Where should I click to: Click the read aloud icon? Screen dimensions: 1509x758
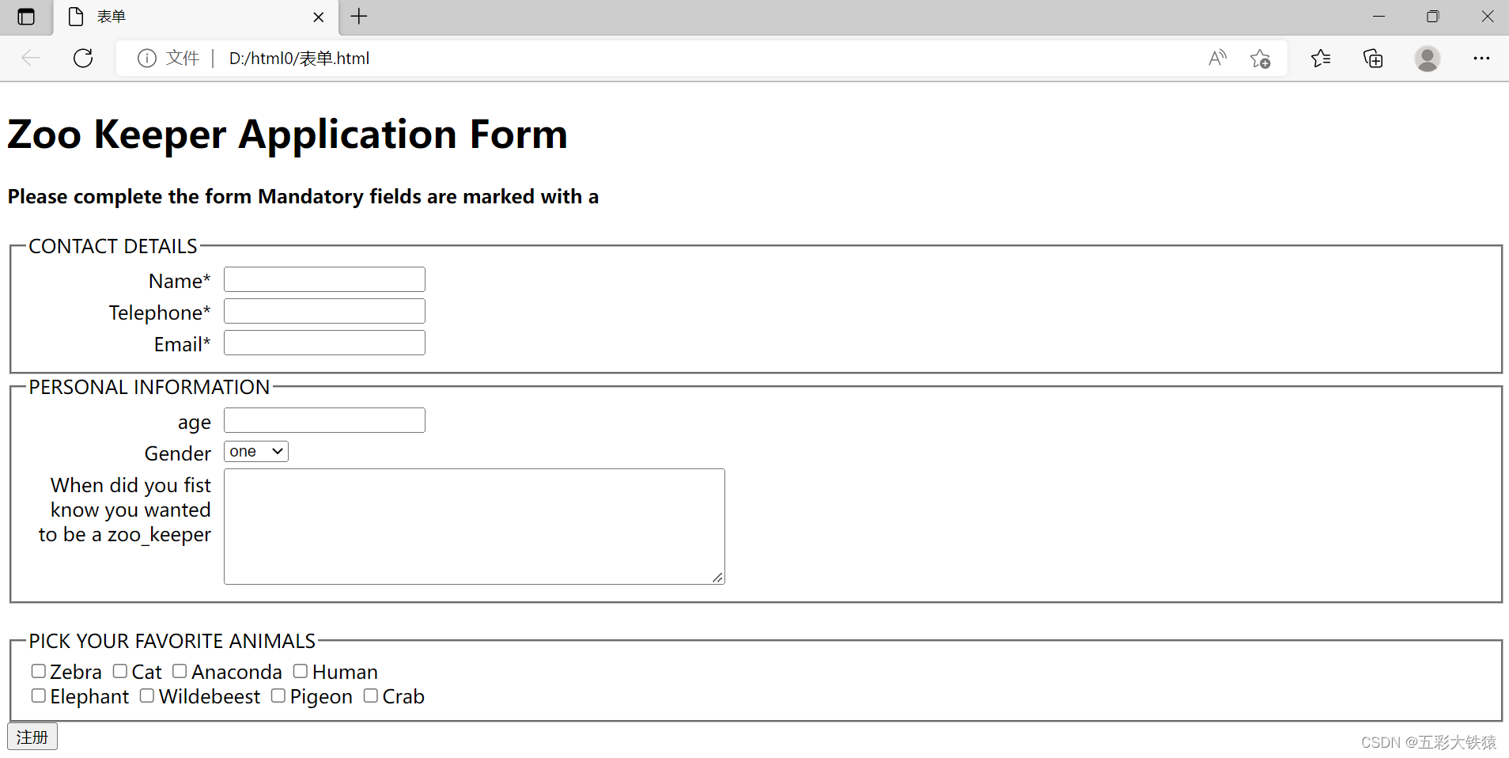coord(1217,58)
